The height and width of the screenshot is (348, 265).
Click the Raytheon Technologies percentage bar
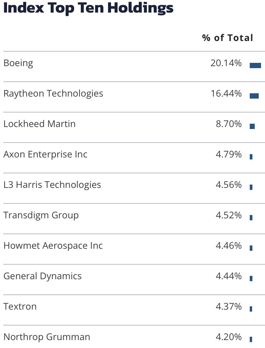(254, 96)
